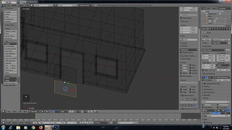Click Remove Doubles button
The height and width of the screenshot is (130, 232).
pyautogui.click(x=11, y=83)
